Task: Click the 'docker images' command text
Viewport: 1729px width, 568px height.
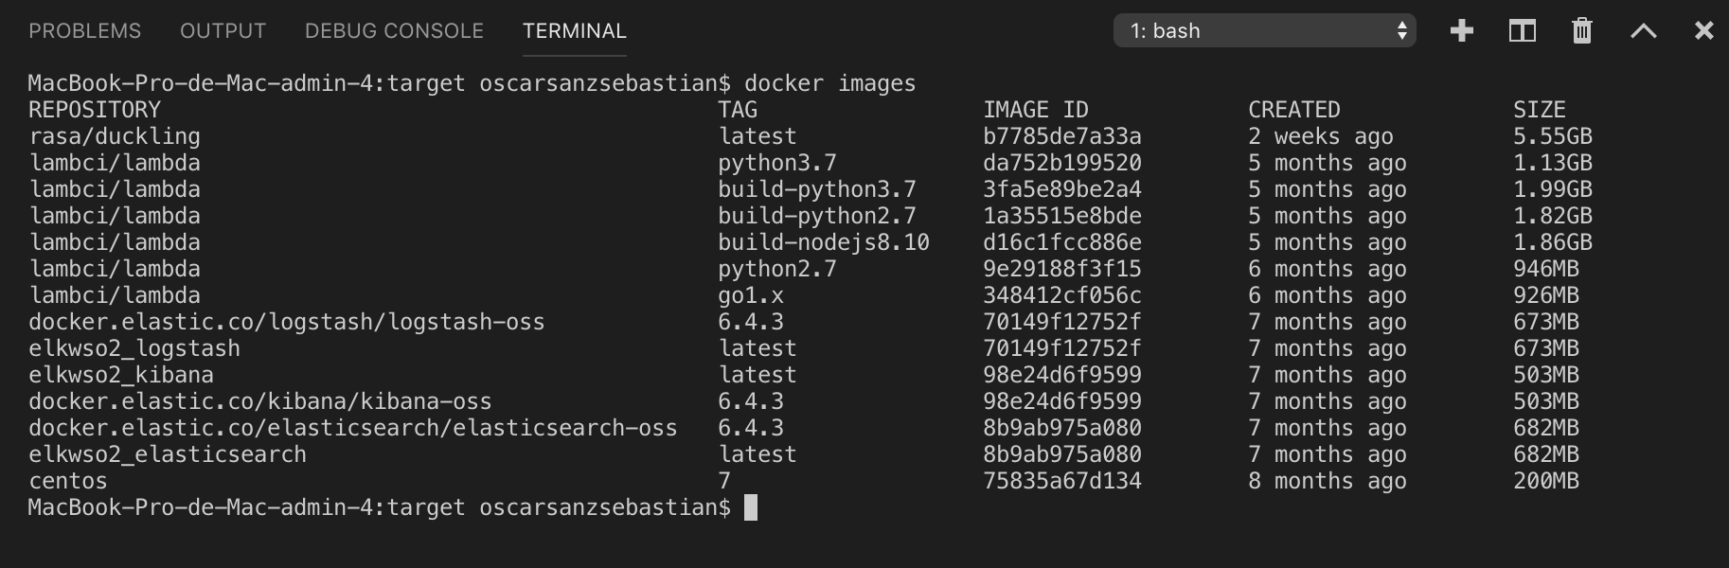Action: coord(829,83)
